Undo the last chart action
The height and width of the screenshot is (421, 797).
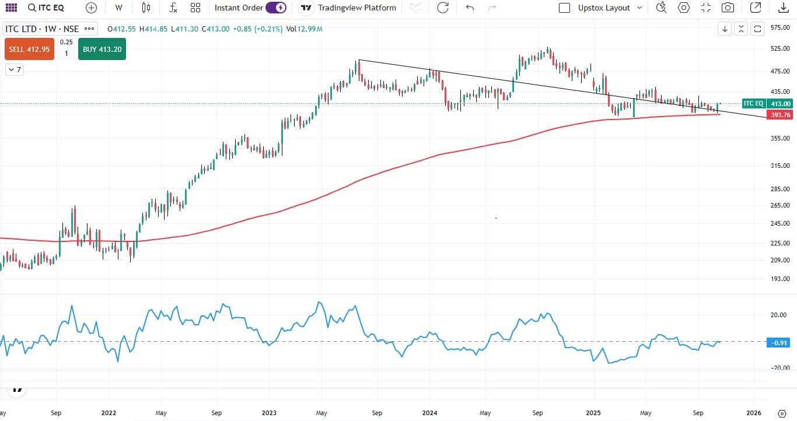(470, 8)
